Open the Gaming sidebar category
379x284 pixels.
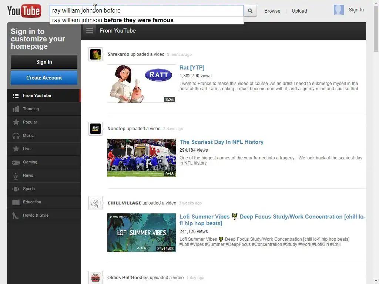click(44, 162)
